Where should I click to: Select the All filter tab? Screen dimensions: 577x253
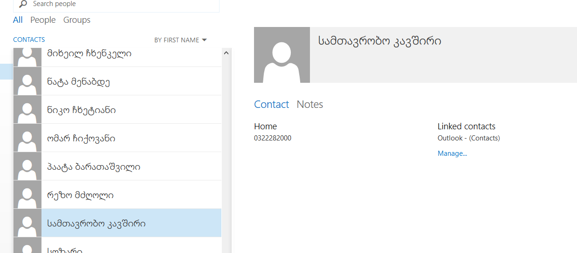click(18, 20)
